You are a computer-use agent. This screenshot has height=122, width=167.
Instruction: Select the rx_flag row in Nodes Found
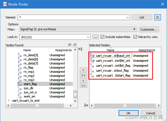point(45,67)
